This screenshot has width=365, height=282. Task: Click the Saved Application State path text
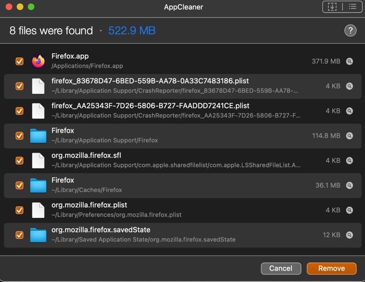coord(144,240)
